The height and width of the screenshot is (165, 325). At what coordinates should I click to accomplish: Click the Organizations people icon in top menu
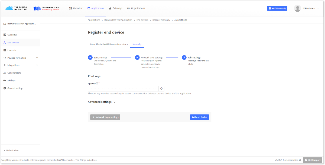128,8
